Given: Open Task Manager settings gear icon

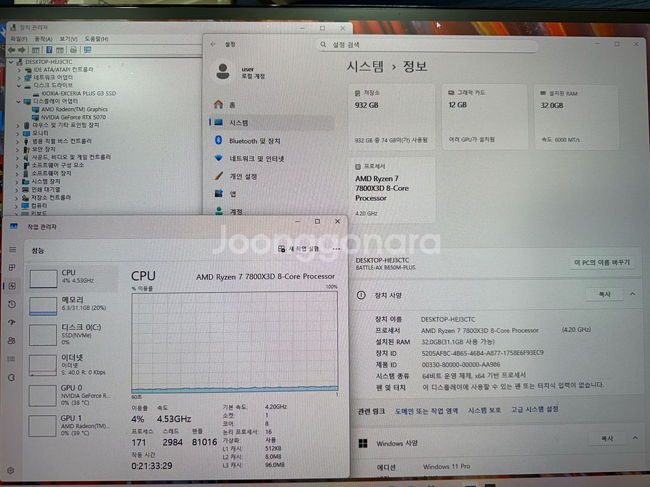Looking at the screenshot, I should (11, 470).
